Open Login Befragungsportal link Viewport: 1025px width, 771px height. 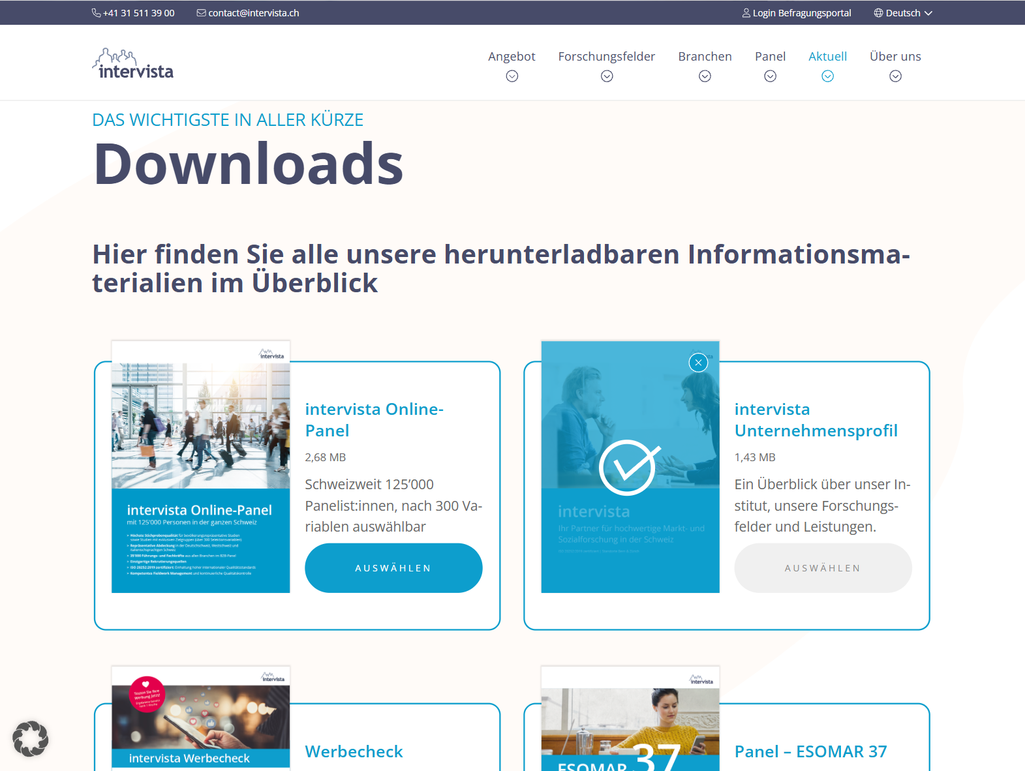(x=802, y=13)
